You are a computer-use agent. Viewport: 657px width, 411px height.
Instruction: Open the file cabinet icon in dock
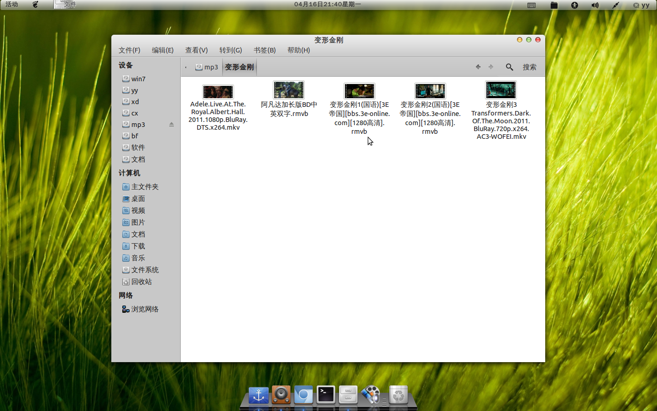tap(348, 395)
